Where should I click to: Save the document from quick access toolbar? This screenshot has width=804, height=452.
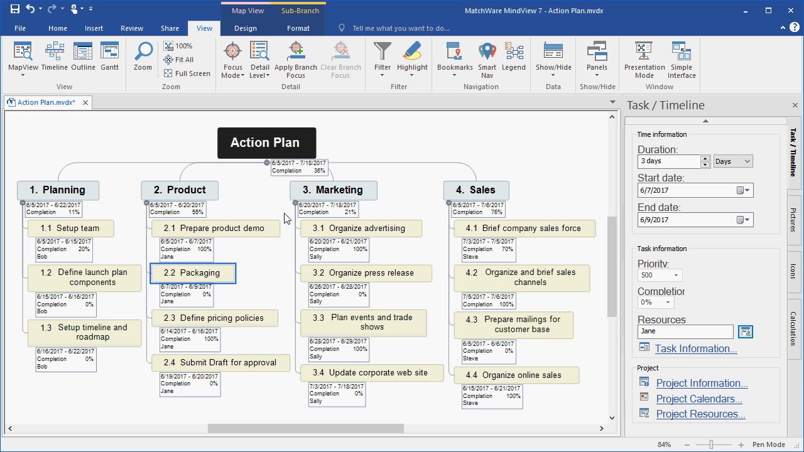[15, 9]
